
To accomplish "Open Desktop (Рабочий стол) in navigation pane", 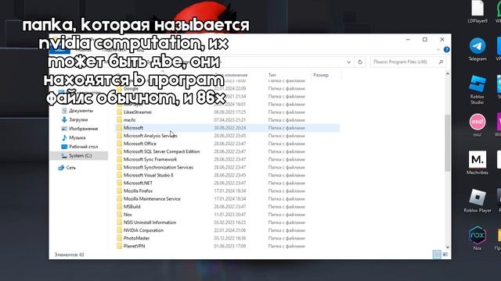I will tap(79, 147).
